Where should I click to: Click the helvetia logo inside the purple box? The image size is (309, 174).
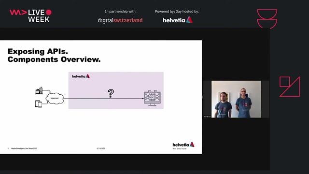[81, 76]
